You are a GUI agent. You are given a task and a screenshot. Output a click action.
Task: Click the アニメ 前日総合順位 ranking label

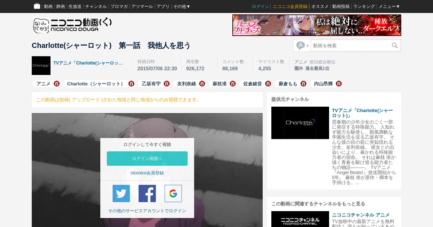(315, 62)
